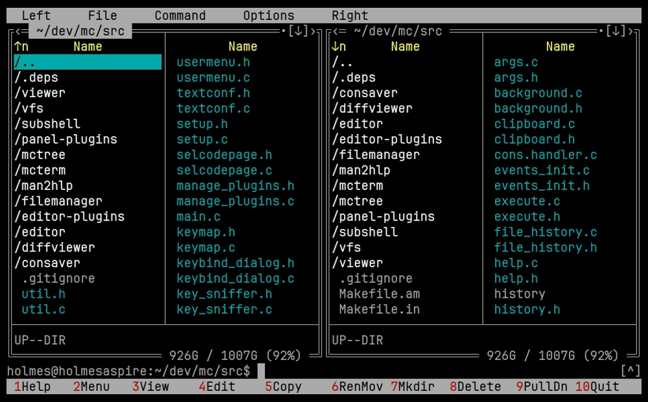
Task: Go forward with left panel > arrow
Action: coord(313,31)
